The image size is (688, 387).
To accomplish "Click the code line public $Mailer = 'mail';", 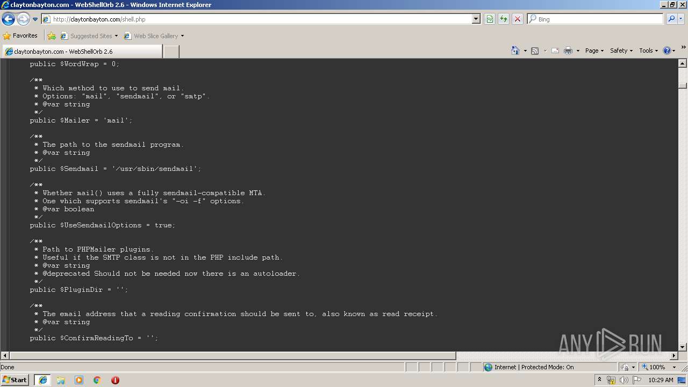I will [81, 120].
